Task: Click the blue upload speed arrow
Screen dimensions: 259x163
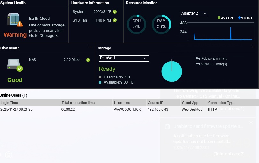Action: [239, 18]
